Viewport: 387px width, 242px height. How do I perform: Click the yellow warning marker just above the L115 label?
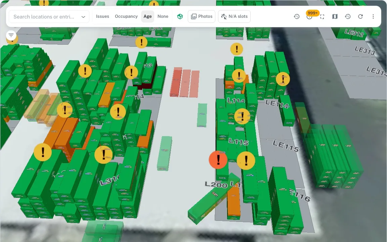coord(242,116)
